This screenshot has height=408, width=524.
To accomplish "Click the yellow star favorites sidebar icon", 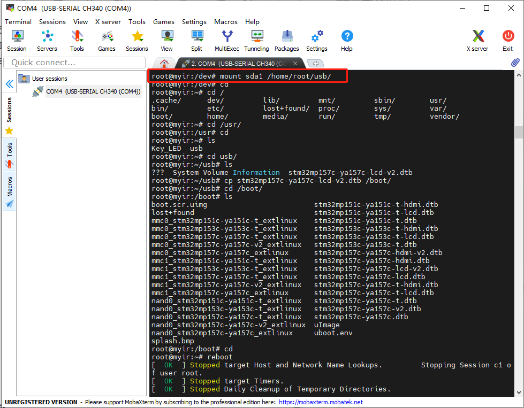I will 9,130.
